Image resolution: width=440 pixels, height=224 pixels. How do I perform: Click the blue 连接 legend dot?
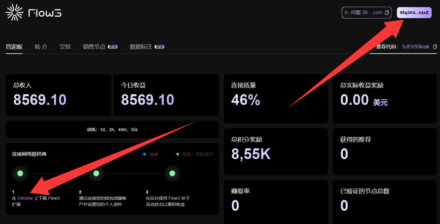144,154
